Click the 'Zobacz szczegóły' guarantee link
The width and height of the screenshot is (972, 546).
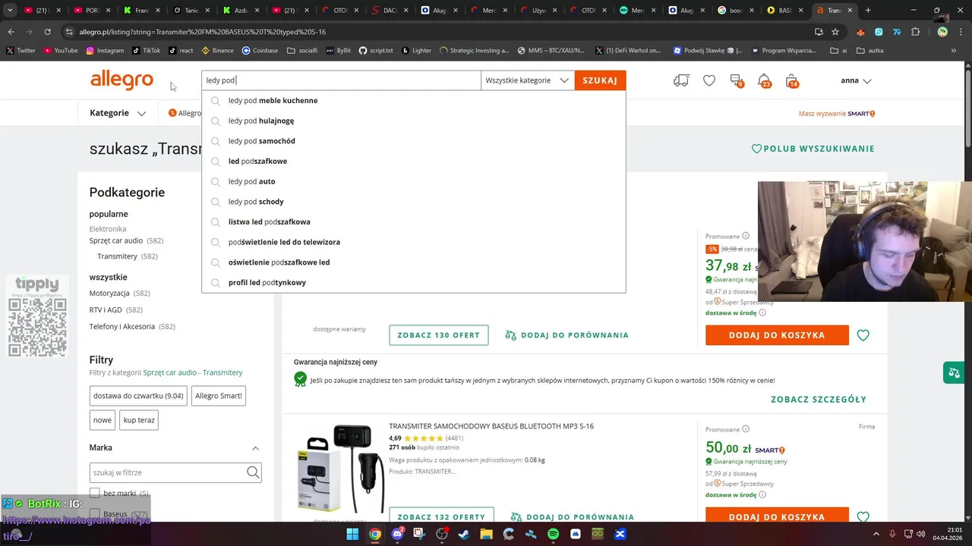click(819, 400)
